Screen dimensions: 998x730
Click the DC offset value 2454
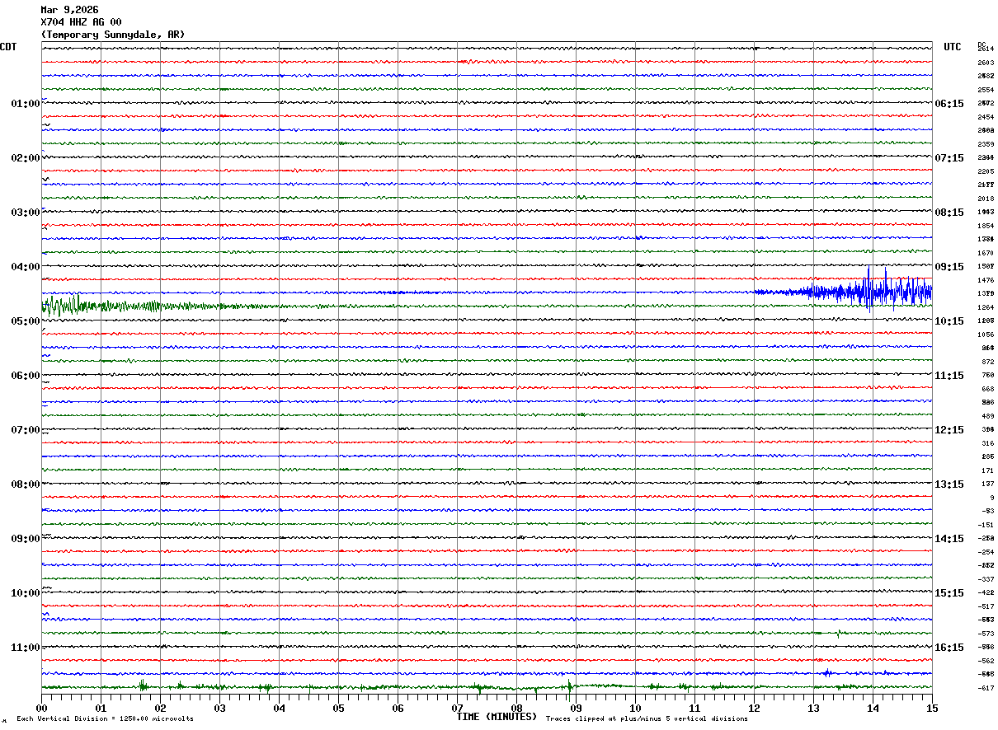(x=986, y=117)
